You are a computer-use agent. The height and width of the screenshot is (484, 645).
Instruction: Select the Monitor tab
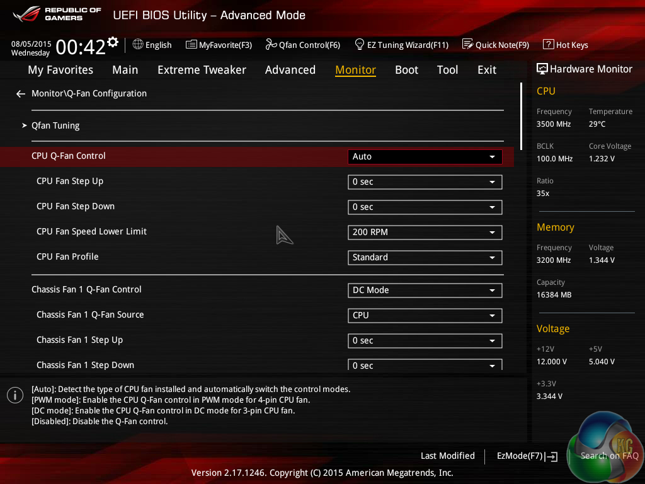(355, 70)
